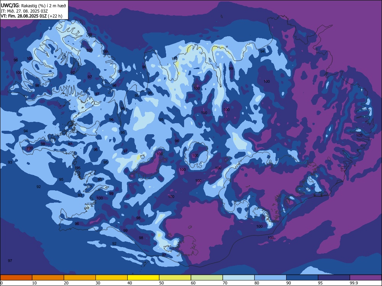This screenshot has width=382, height=286.
Task: Pick the pale green 60–70 legend swatch
Action: [207, 278]
